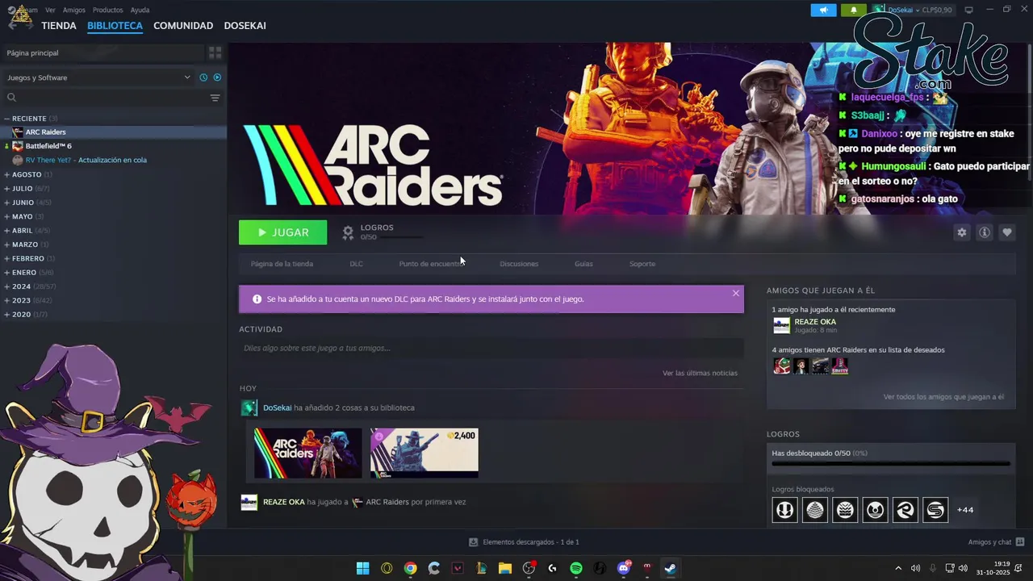Toggle the ready-to-play filter icon
The width and height of the screenshot is (1033, 581).
(217, 77)
